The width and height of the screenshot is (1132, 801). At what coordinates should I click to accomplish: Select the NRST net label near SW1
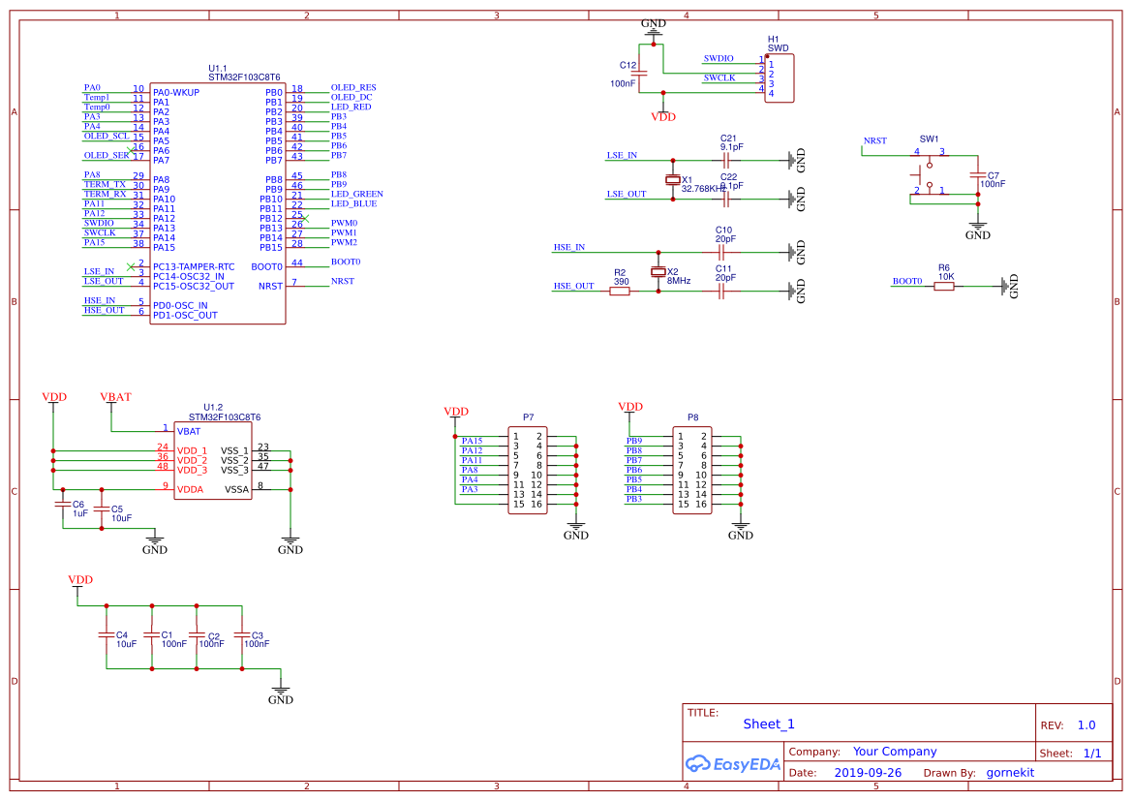point(874,141)
